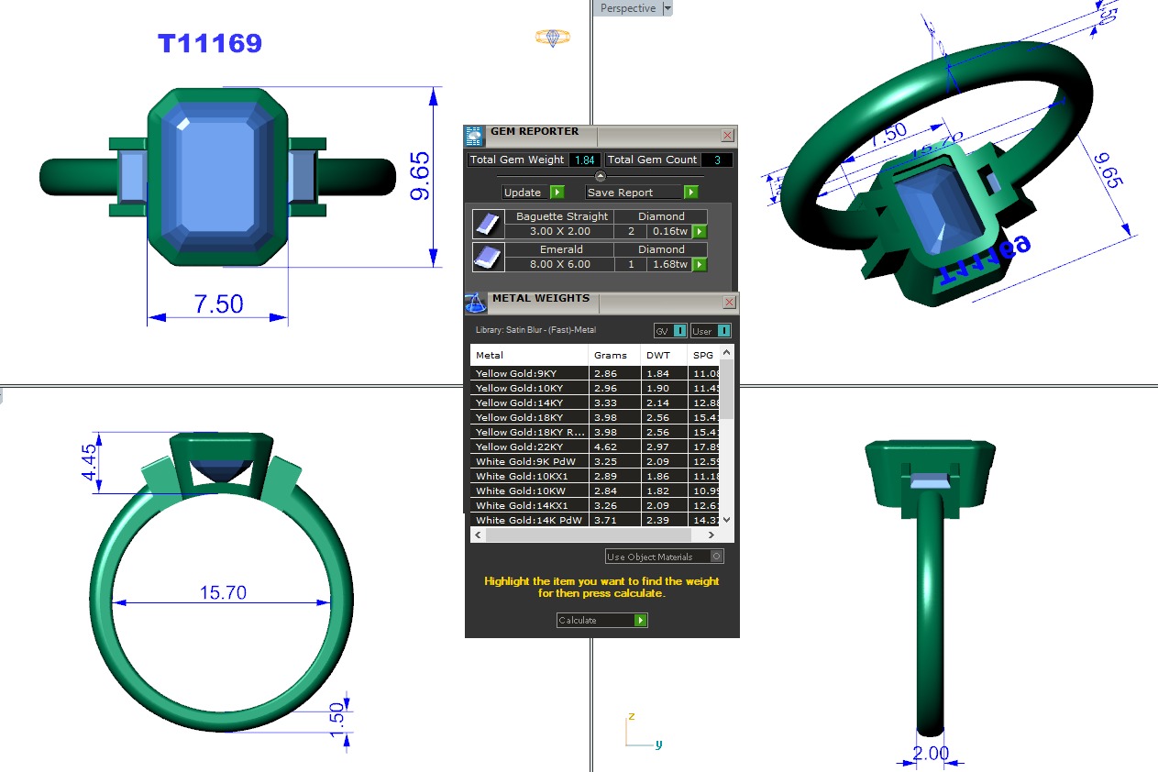Click the Metal Weights panel icon

point(475,303)
